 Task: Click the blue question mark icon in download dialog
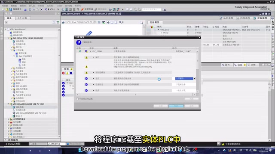pyautogui.click(x=79, y=42)
